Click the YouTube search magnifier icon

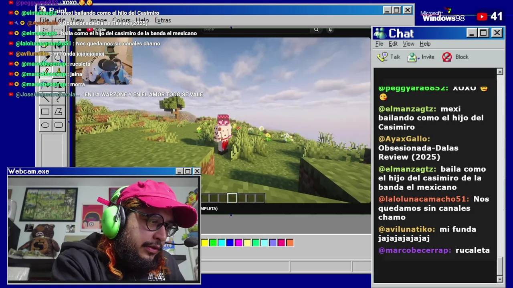click(x=316, y=30)
